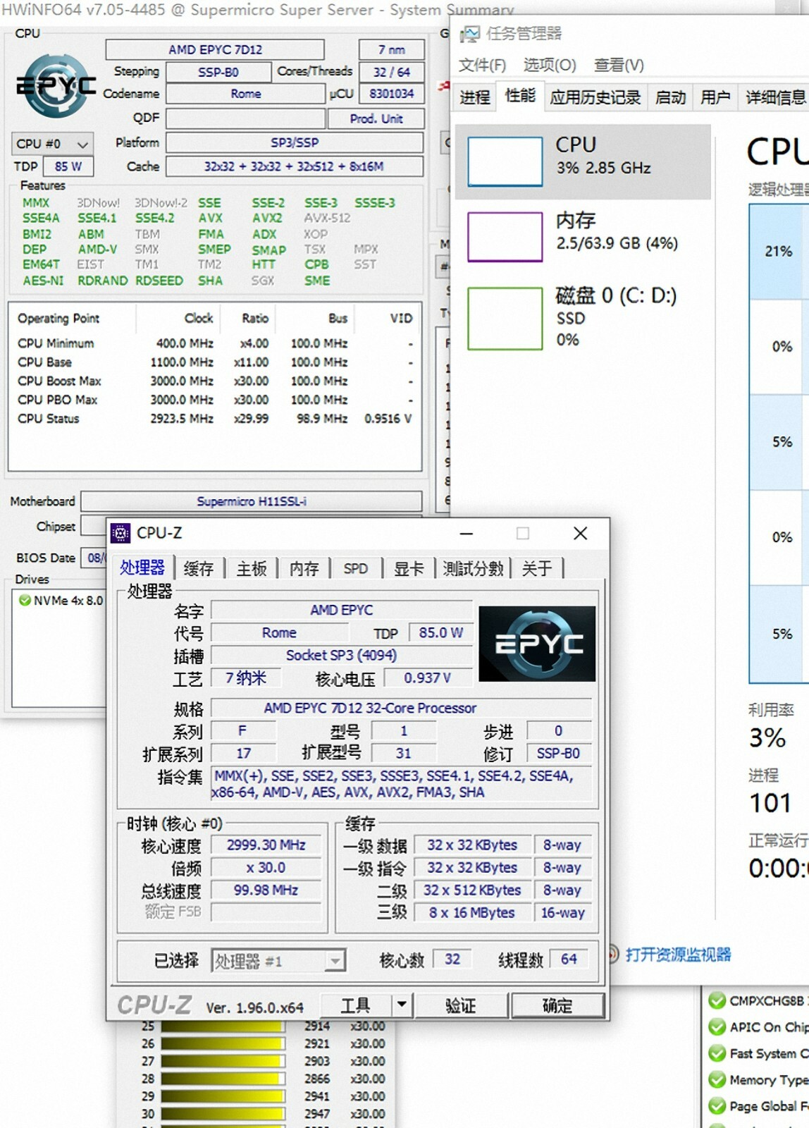The height and width of the screenshot is (1128, 809).
Task: Click the 8 x 16 MBytes 三级 cache value
Action: click(x=472, y=912)
